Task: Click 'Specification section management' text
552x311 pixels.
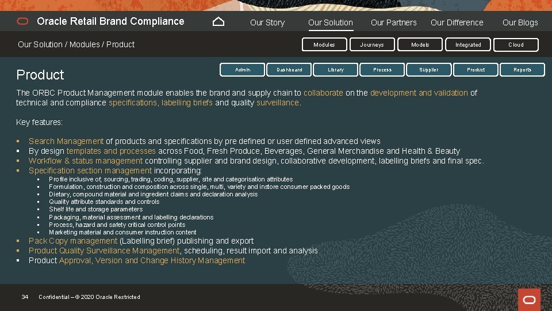Action: coord(90,170)
